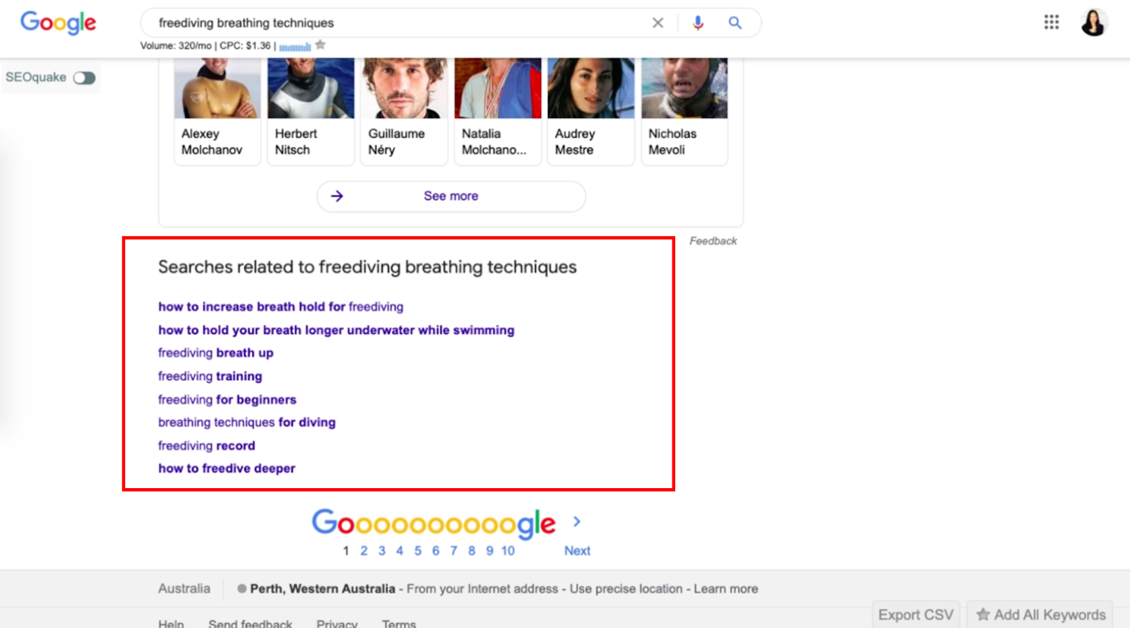The image size is (1130, 628).
Task: Go to results page 2
Action: 364,551
